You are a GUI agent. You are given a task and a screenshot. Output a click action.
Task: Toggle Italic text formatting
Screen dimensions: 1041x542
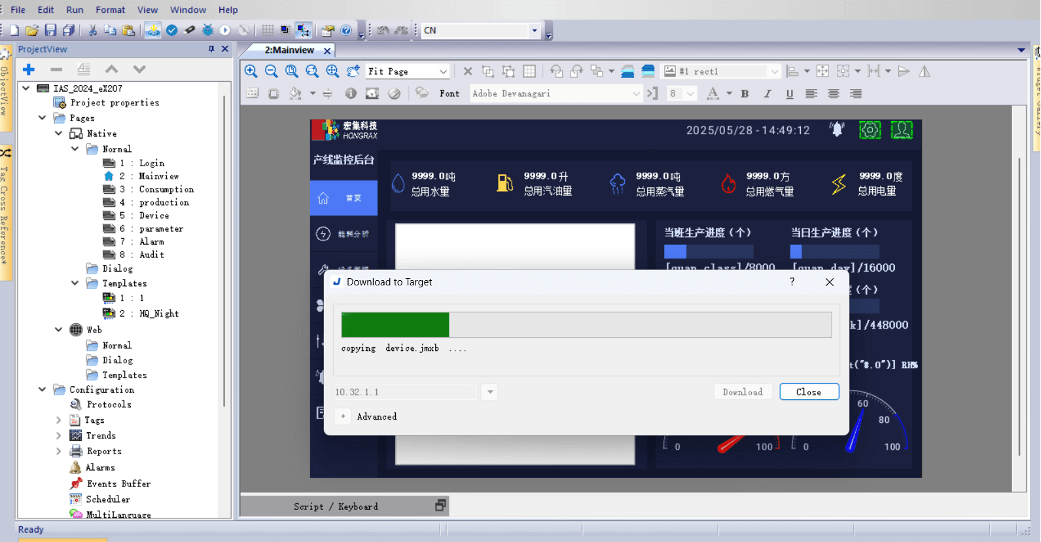coord(767,94)
